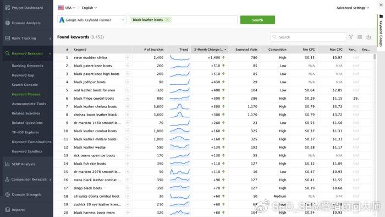Click the green Search button
The width and height of the screenshot is (385, 217).
click(257, 20)
